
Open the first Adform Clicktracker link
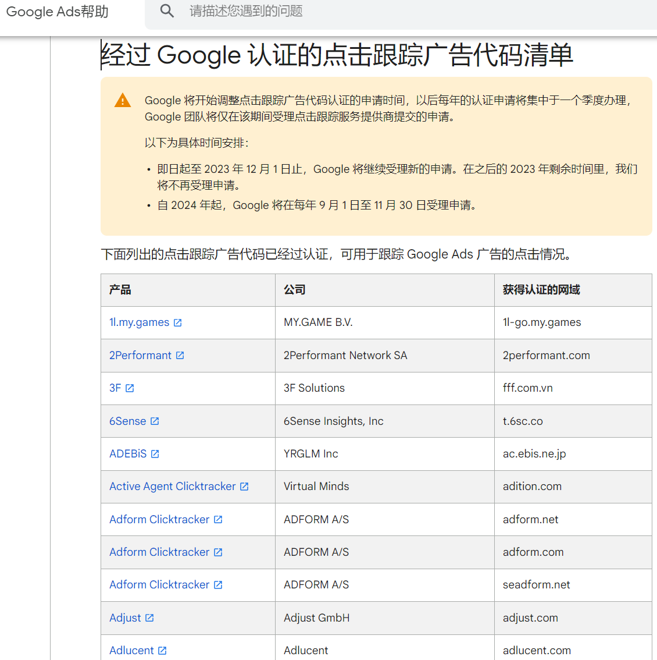(x=159, y=519)
